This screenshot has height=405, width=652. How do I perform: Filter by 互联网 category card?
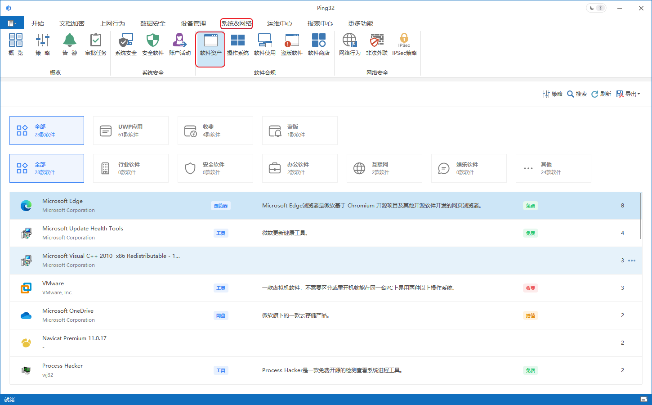pyautogui.click(x=384, y=168)
